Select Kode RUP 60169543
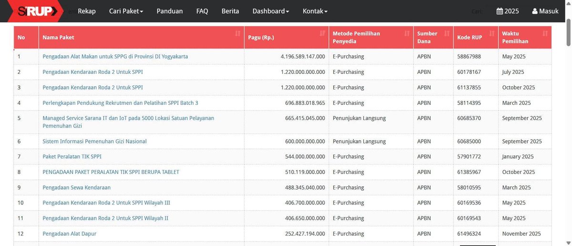Viewport: 572px width, 246px height. (x=469, y=218)
